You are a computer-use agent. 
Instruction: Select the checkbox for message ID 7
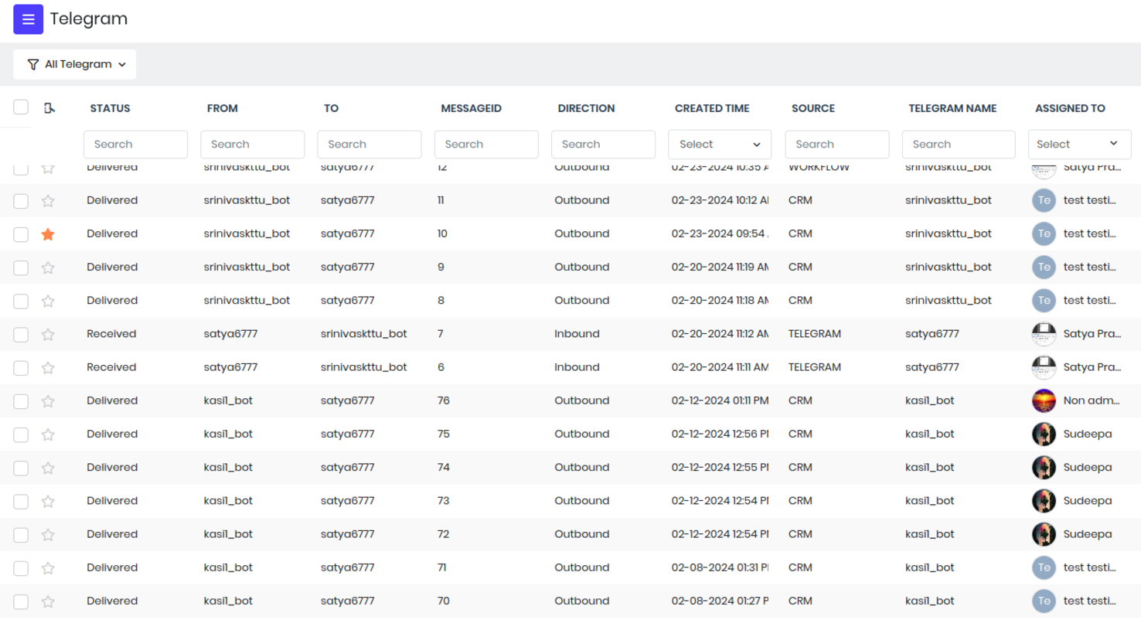click(x=21, y=335)
